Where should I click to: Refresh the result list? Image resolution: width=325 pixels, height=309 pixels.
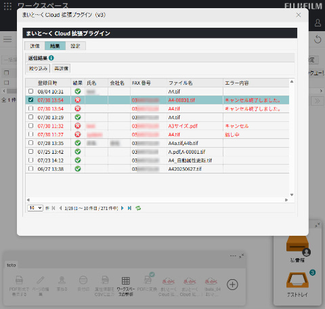pyautogui.click(x=138, y=208)
